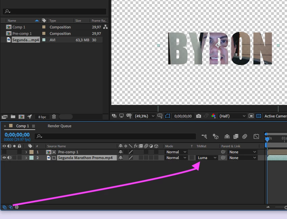Viewport: 287px width, 219px height.
Task: Mute audio of Segunda Marathon Promo.mp4 layer
Action: tap(9, 158)
